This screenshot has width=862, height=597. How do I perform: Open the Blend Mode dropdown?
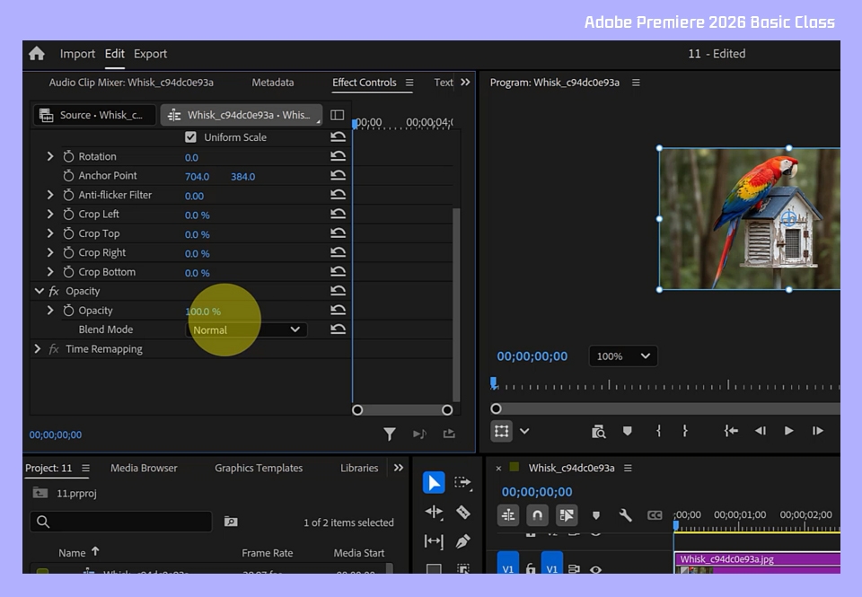point(246,329)
